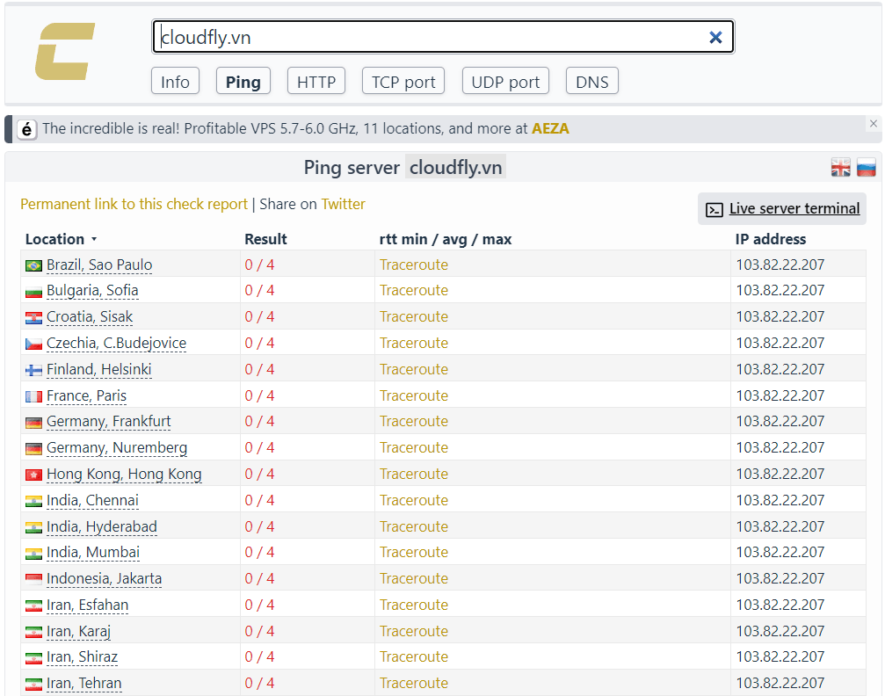Click the India Hyderabad flag icon
The height and width of the screenshot is (696, 885).
click(x=34, y=528)
